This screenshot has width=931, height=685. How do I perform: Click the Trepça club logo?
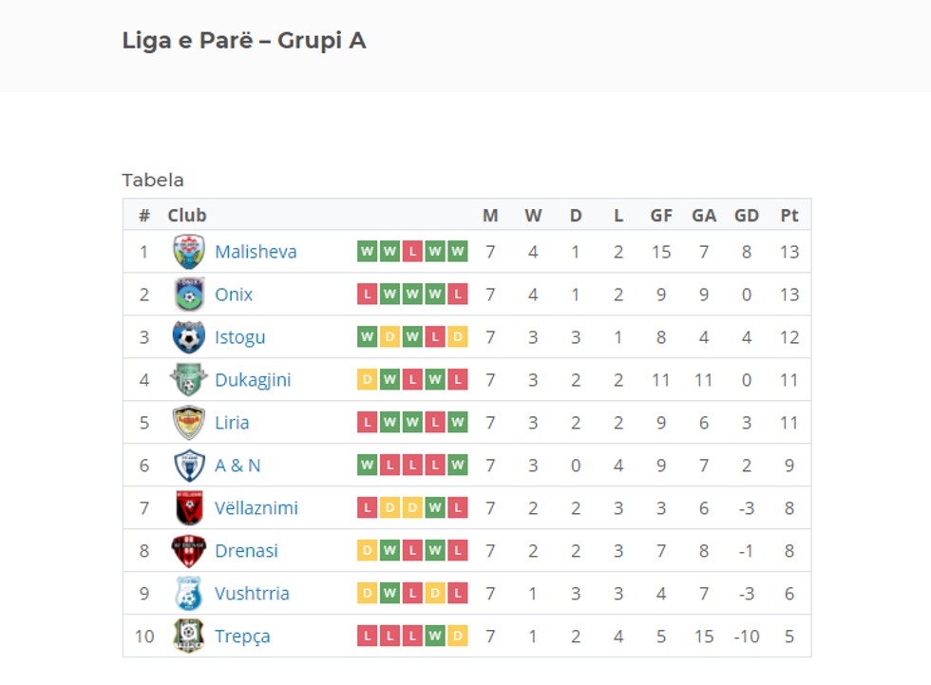pos(188,636)
